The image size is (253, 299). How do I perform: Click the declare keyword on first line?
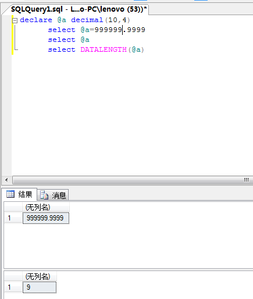(x=36, y=20)
